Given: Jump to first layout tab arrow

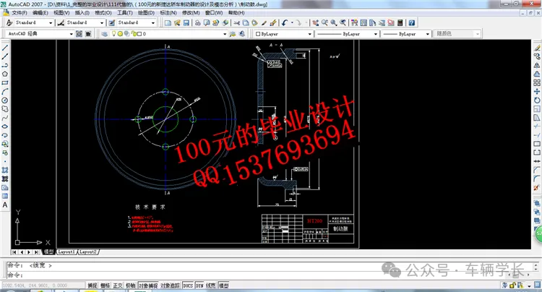Looking at the screenshot, I should pyautogui.click(x=14, y=252).
